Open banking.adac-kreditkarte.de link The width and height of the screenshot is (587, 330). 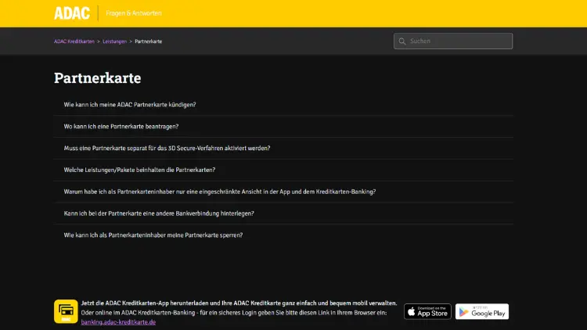click(118, 322)
